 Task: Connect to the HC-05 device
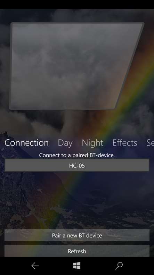coord(77,165)
